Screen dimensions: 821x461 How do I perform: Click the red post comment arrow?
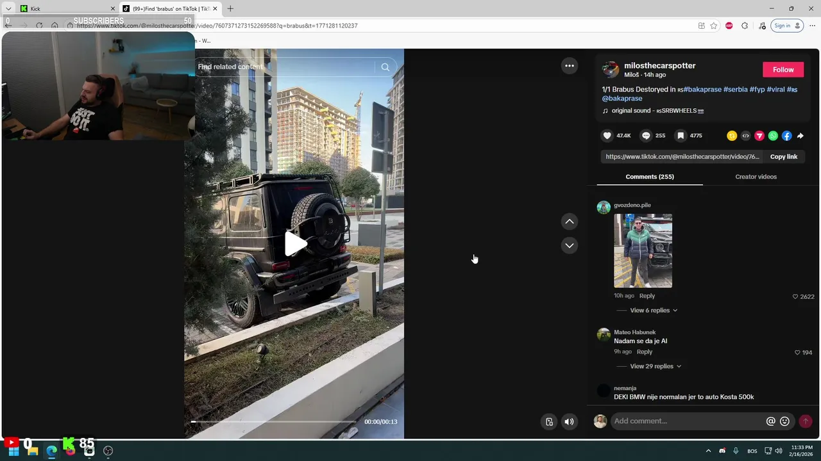pos(806,421)
